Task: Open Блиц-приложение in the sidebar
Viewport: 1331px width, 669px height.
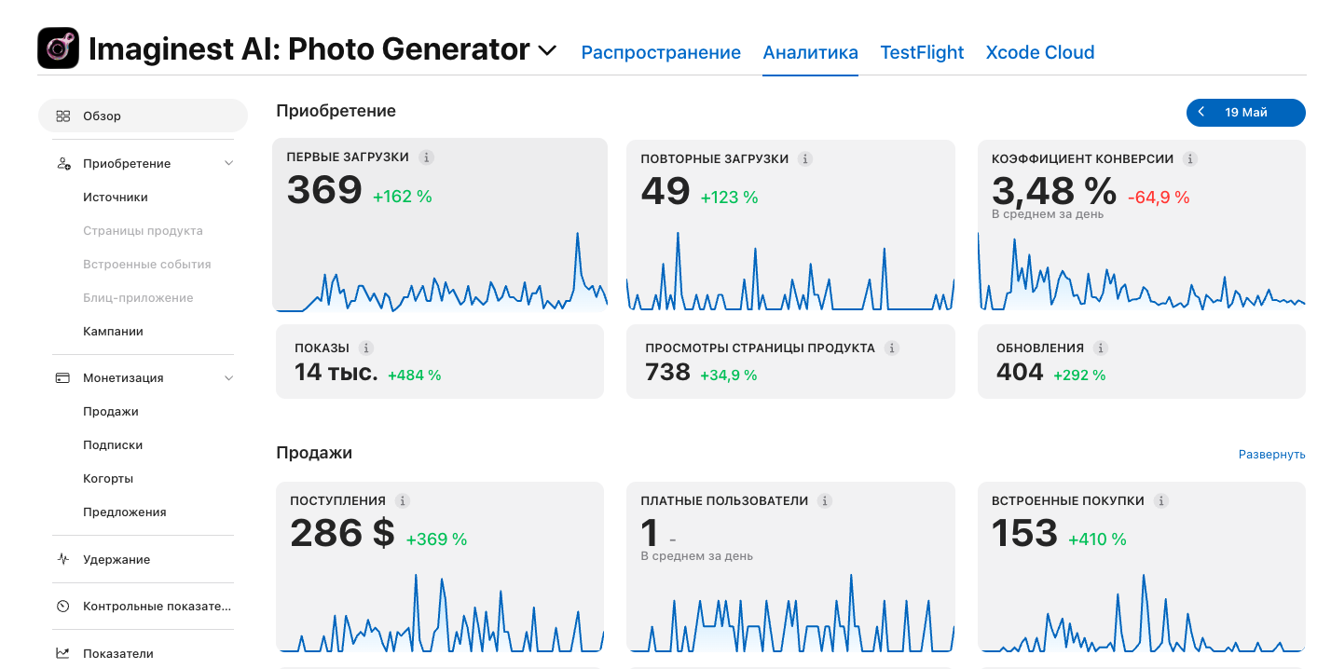Action: click(x=138, y=298)
